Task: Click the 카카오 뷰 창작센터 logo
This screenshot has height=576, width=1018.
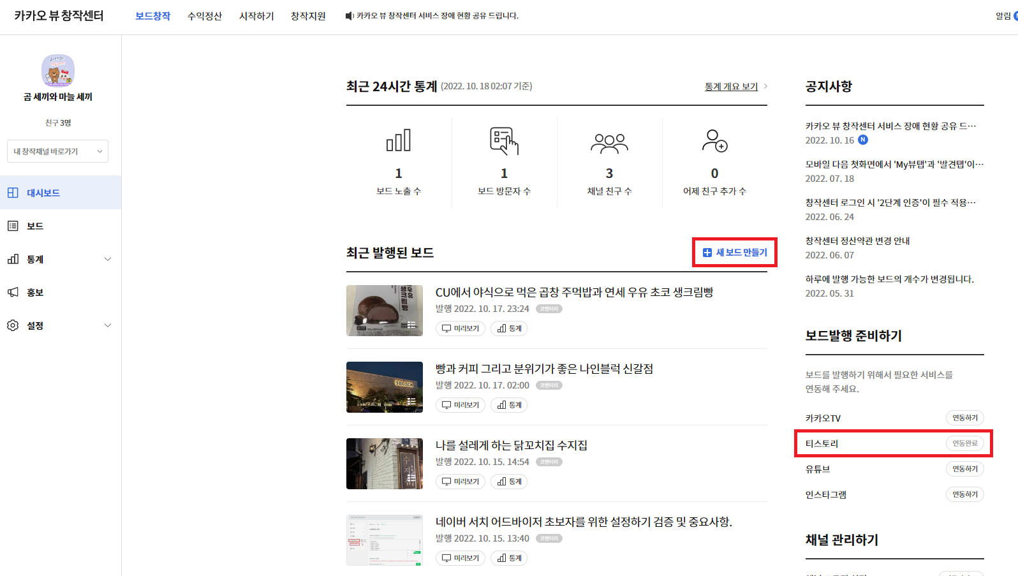Action: pos(59,16)
